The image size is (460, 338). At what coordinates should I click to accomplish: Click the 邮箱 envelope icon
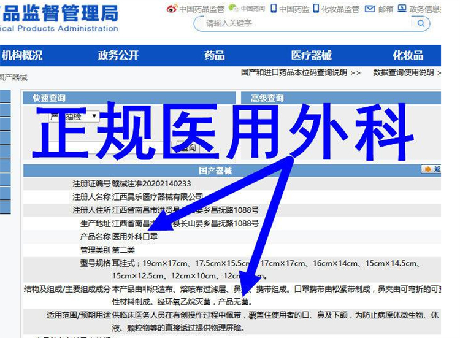(x=369, y=9)
